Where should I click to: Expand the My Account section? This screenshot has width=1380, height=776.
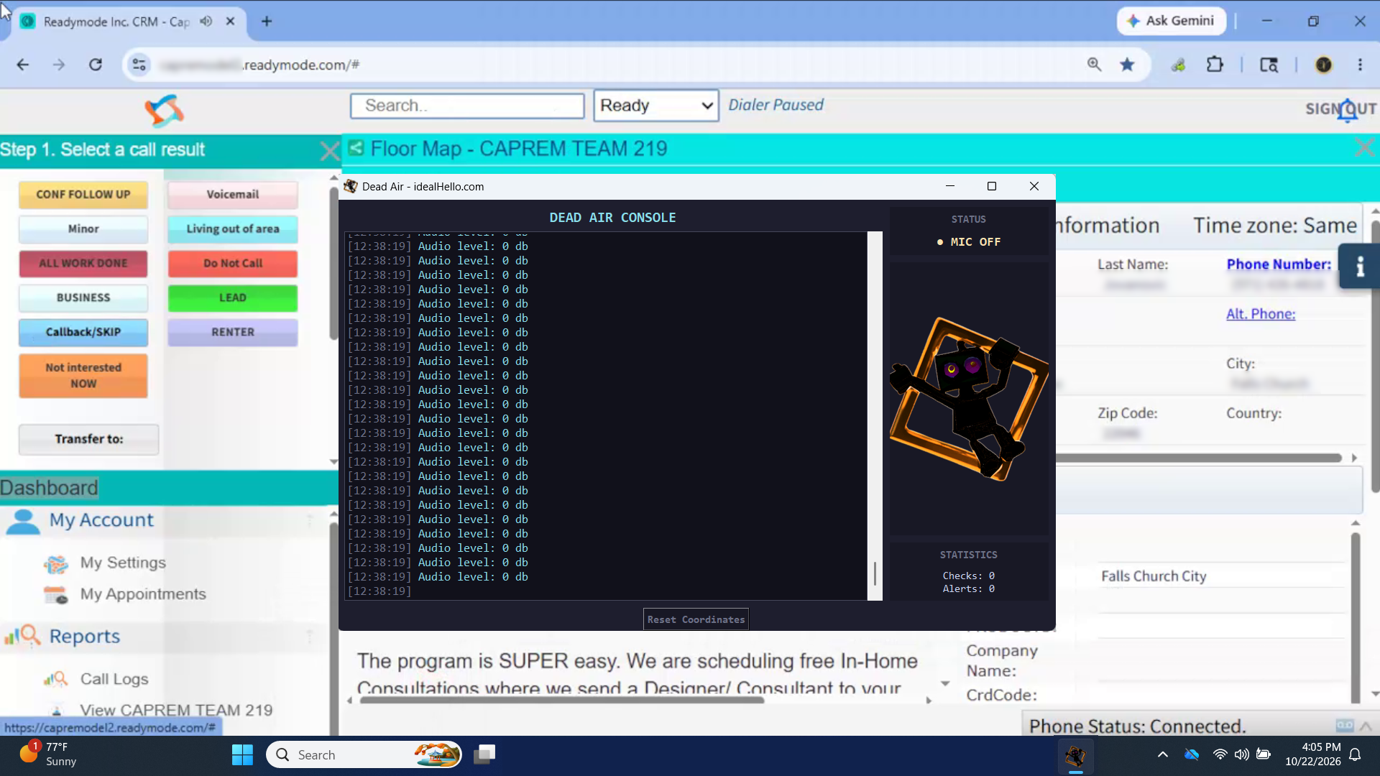101,519
